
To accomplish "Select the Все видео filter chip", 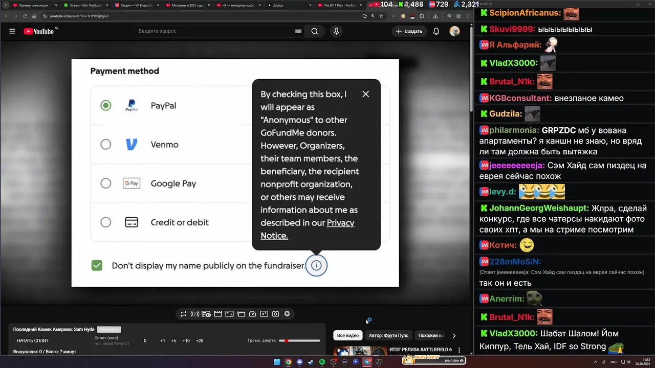I will coord(348,335).
